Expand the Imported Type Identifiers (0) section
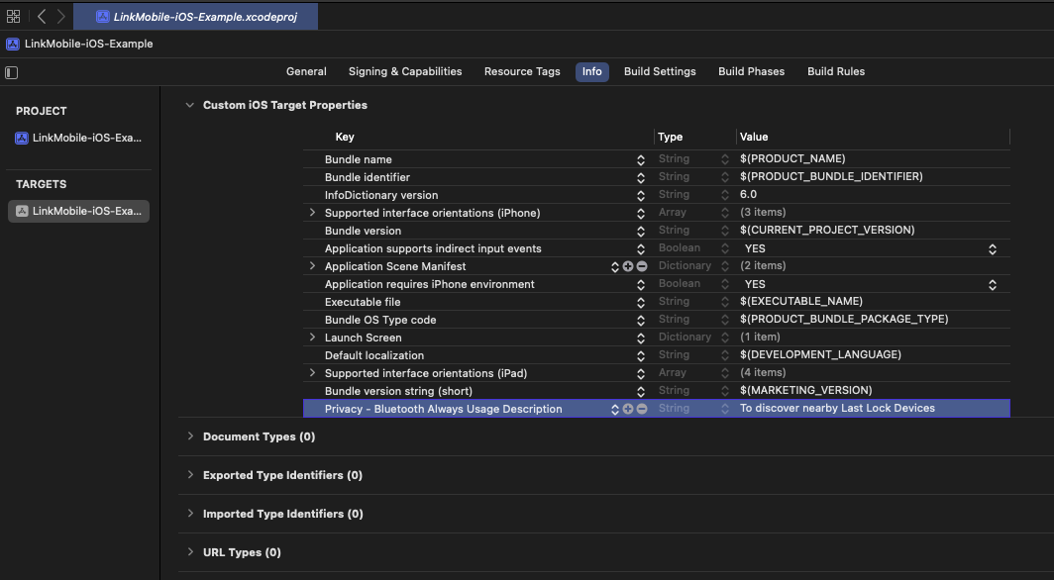The width and height of the screenshot is (1054, 580). (190, 515)
